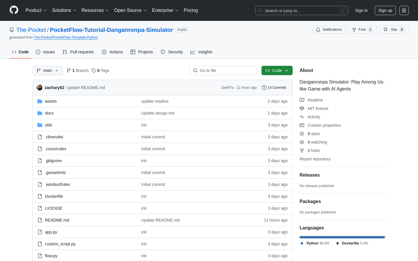Click the Fork icon button
The height and width of the screenshot is (261, 418).
(354, 30)
